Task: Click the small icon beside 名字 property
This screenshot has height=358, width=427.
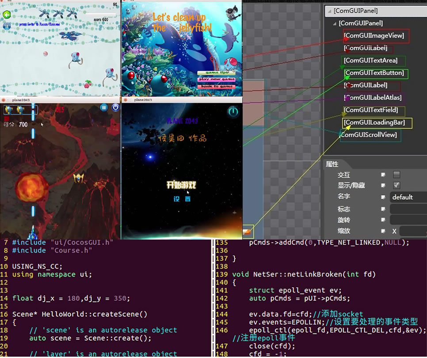Action: click(x=383, y=197)
